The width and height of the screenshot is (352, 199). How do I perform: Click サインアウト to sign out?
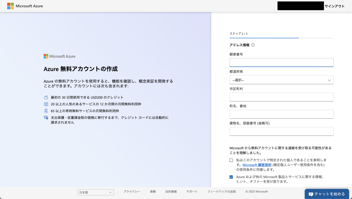(x=334, y=6)
